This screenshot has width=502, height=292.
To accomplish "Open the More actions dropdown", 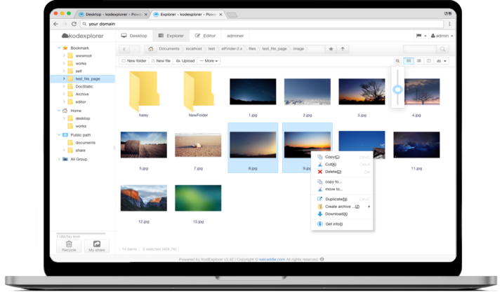I will click(x=209, y=61).
